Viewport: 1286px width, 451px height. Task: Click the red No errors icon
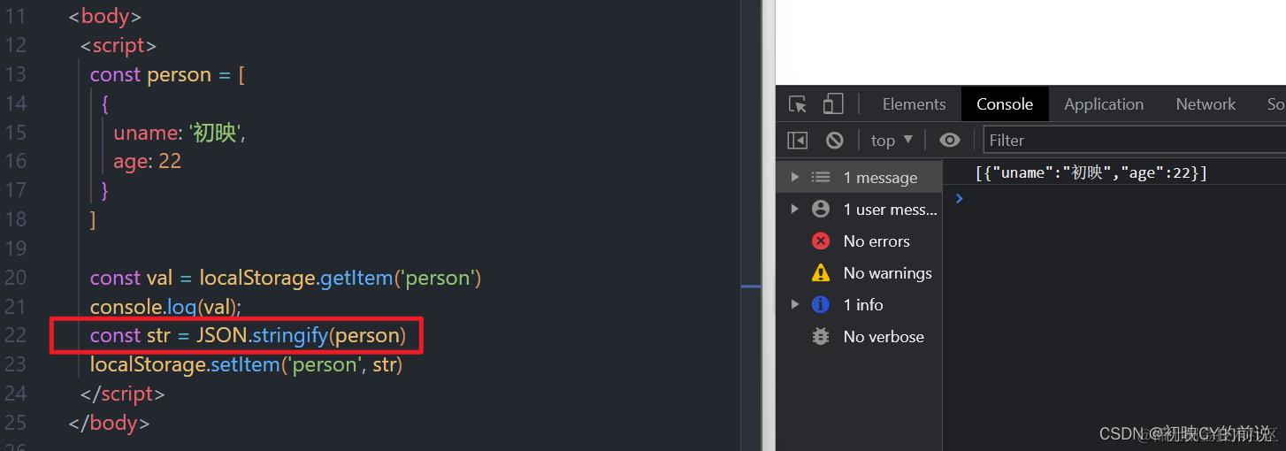(x=821, y=241)
